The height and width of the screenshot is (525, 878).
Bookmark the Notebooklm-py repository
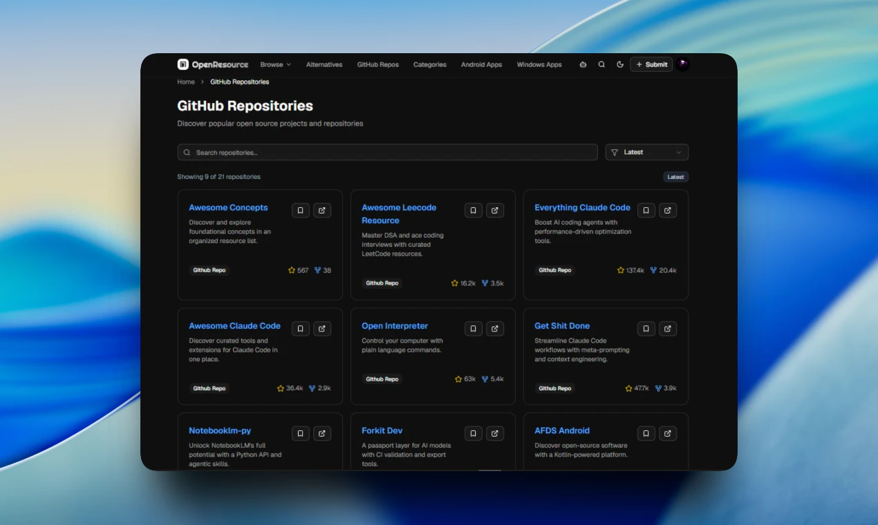(300, 433)
